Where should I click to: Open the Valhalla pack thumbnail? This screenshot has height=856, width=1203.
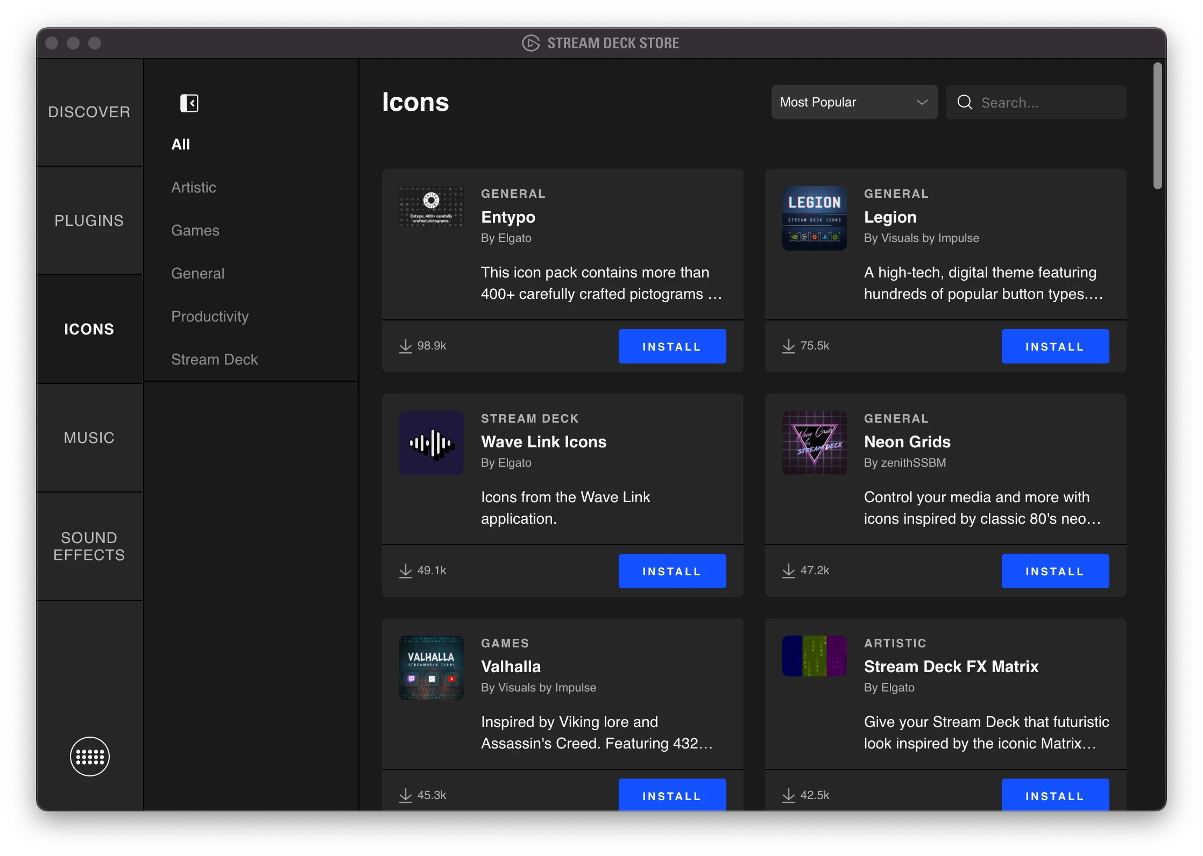click(x=431, y=668)
